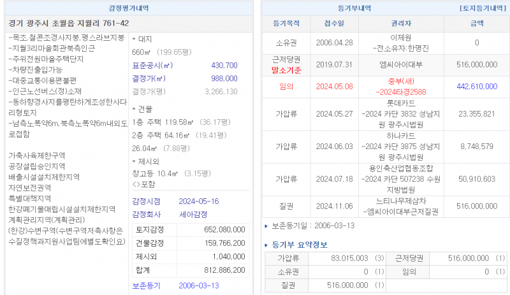510x295 pixels.
Task: Click address 경기 광주시 초월읍 지월리 761-42
Action: [x=69, y=24]
